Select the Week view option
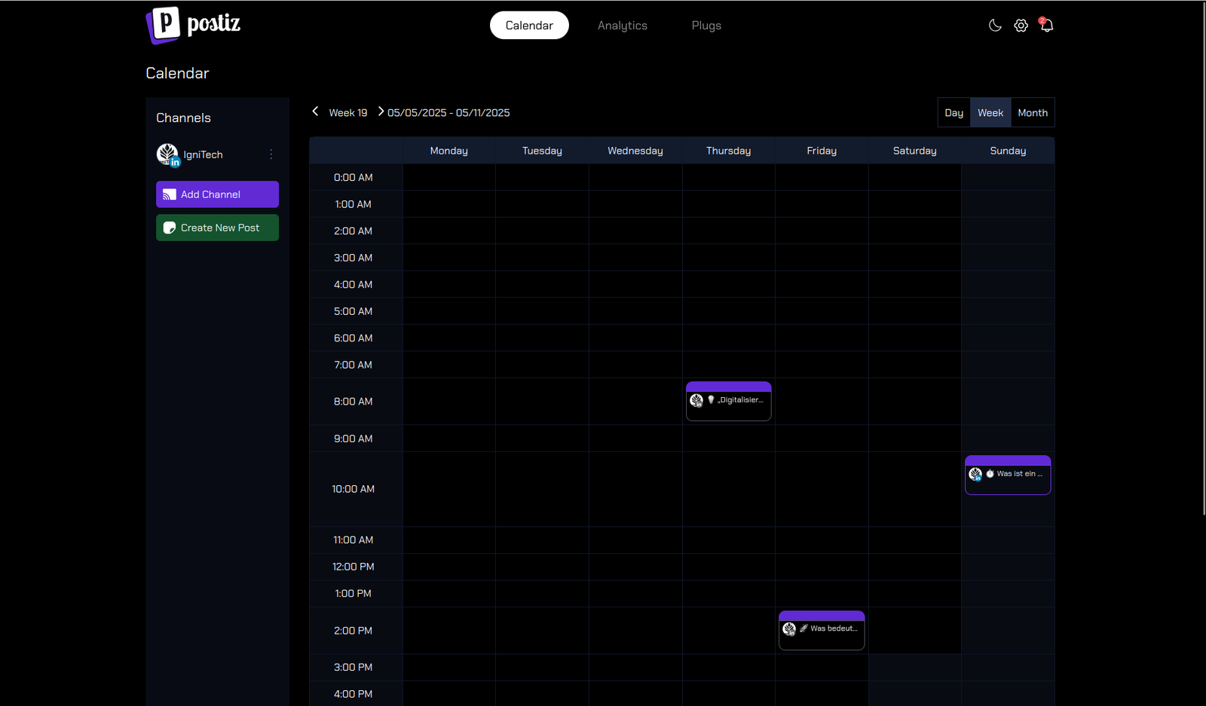This screenshot has width=1206, height=706. click(990, 113)
